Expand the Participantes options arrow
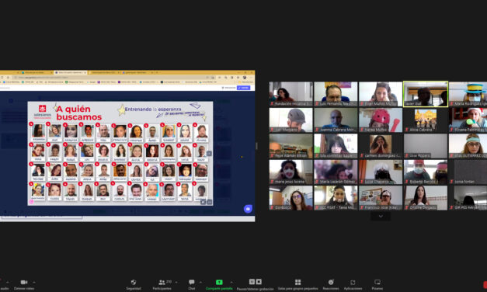 (176, 282)
